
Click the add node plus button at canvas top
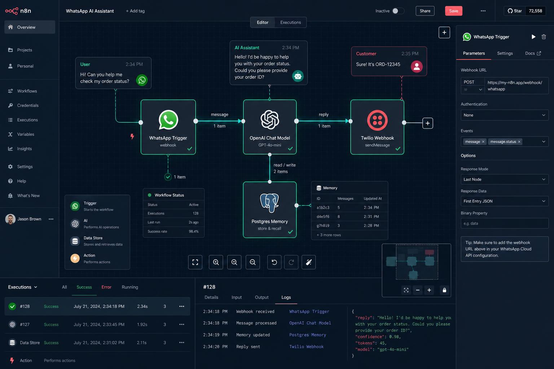coord(444,32)
